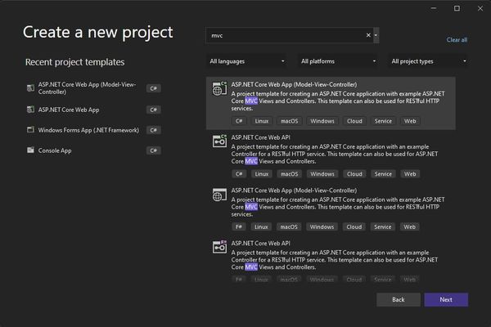This screenshot has height=327, width=491.
Task: Click the recent Windows Forms App icon
Action: tap(30, 130)
